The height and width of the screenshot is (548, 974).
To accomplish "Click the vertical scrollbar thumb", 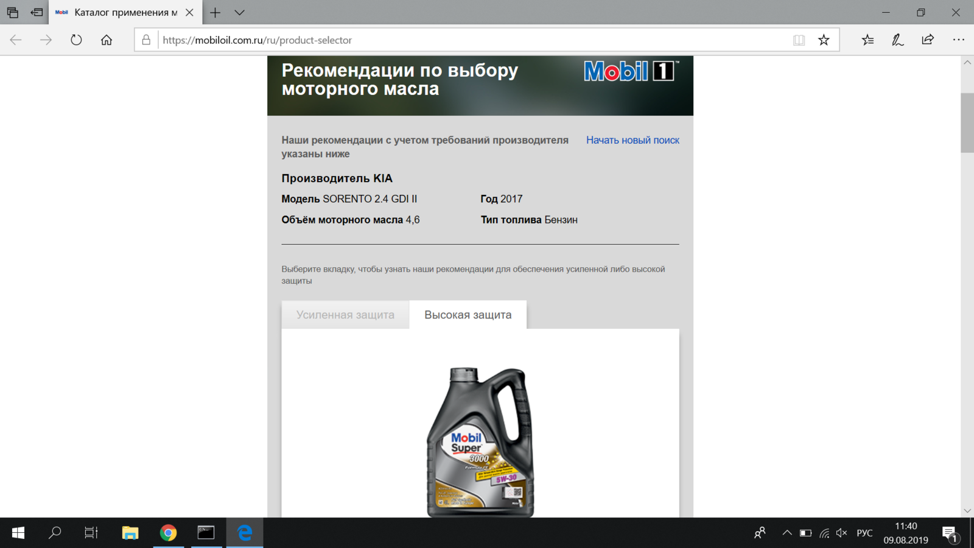I will coord(967,123).
